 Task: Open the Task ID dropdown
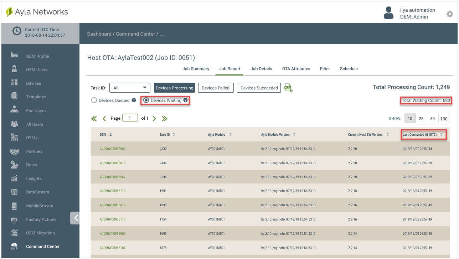click(130, 88)
